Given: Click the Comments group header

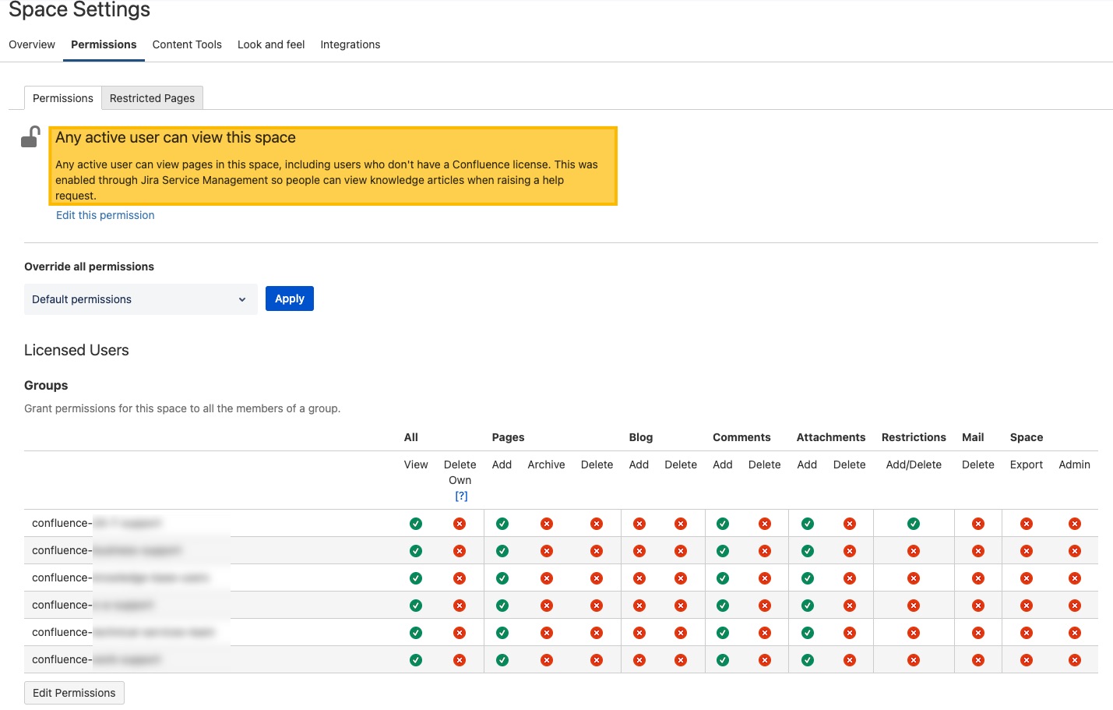Looking at the screenshot, I should 741,437.
